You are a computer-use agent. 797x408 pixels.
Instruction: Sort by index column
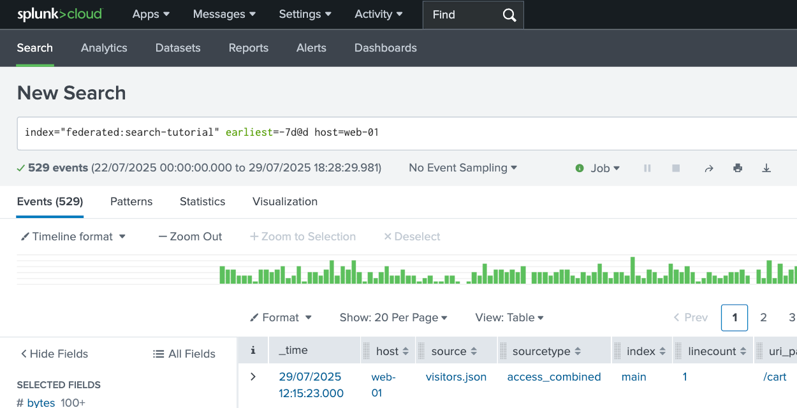coord(662,351)
